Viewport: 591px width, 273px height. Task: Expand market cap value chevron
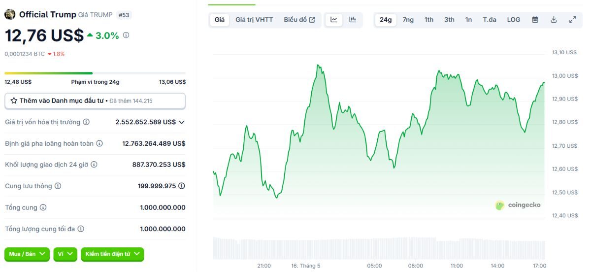coord(182,122)
